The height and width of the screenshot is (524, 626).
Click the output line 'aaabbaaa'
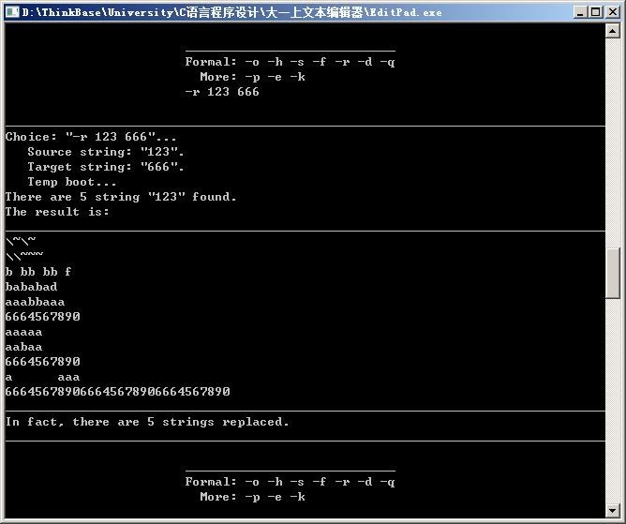[35, 302]
